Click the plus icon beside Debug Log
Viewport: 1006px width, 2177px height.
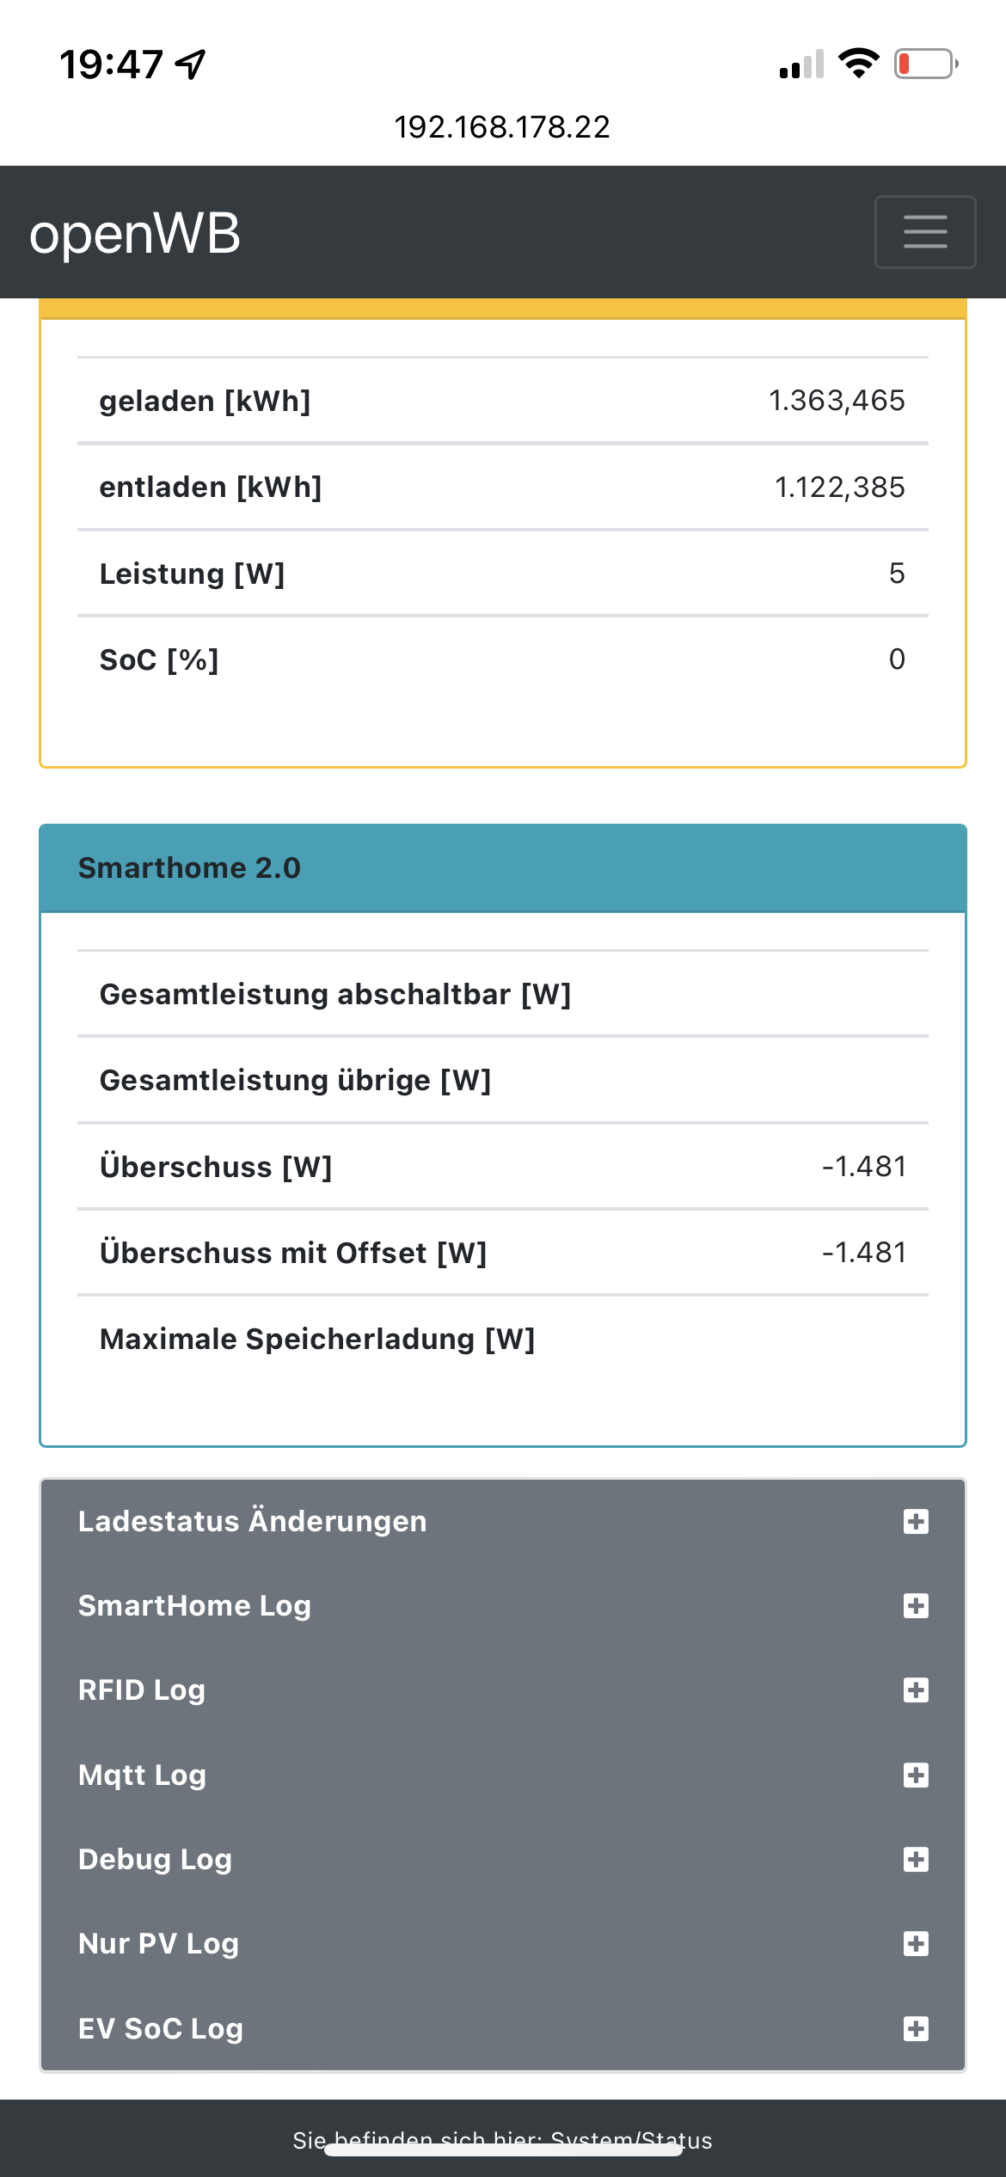point(916,1860)
